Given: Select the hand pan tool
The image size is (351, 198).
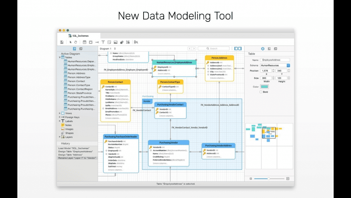Looking at the screenshot, I should (76, 42).
